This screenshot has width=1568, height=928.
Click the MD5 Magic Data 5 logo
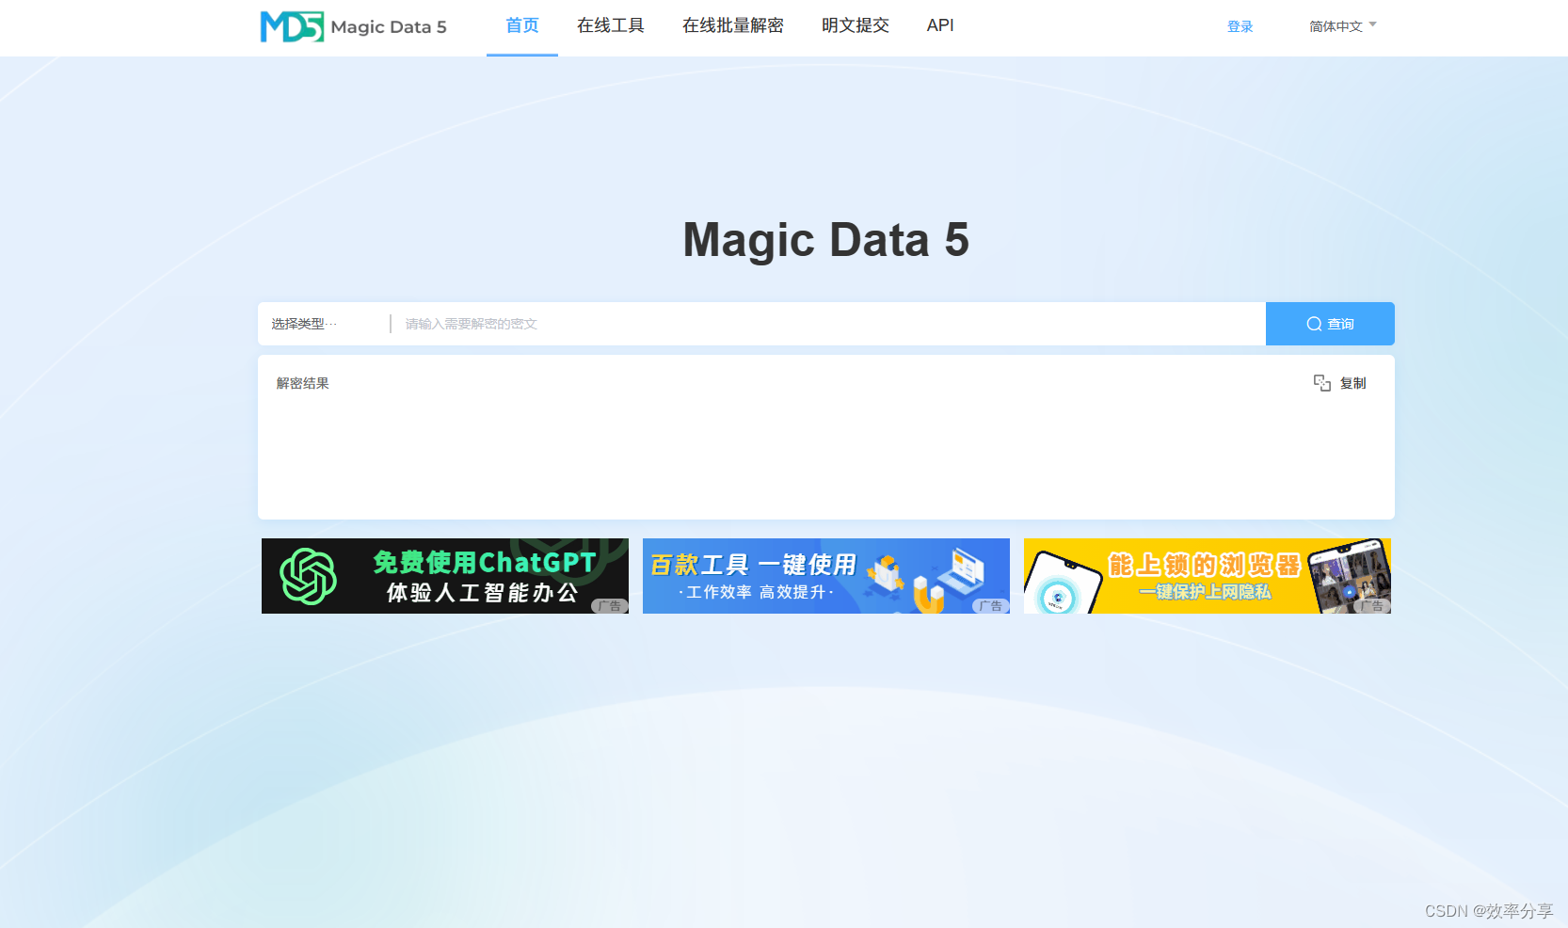pyautogui.click(x=352, y=26)
